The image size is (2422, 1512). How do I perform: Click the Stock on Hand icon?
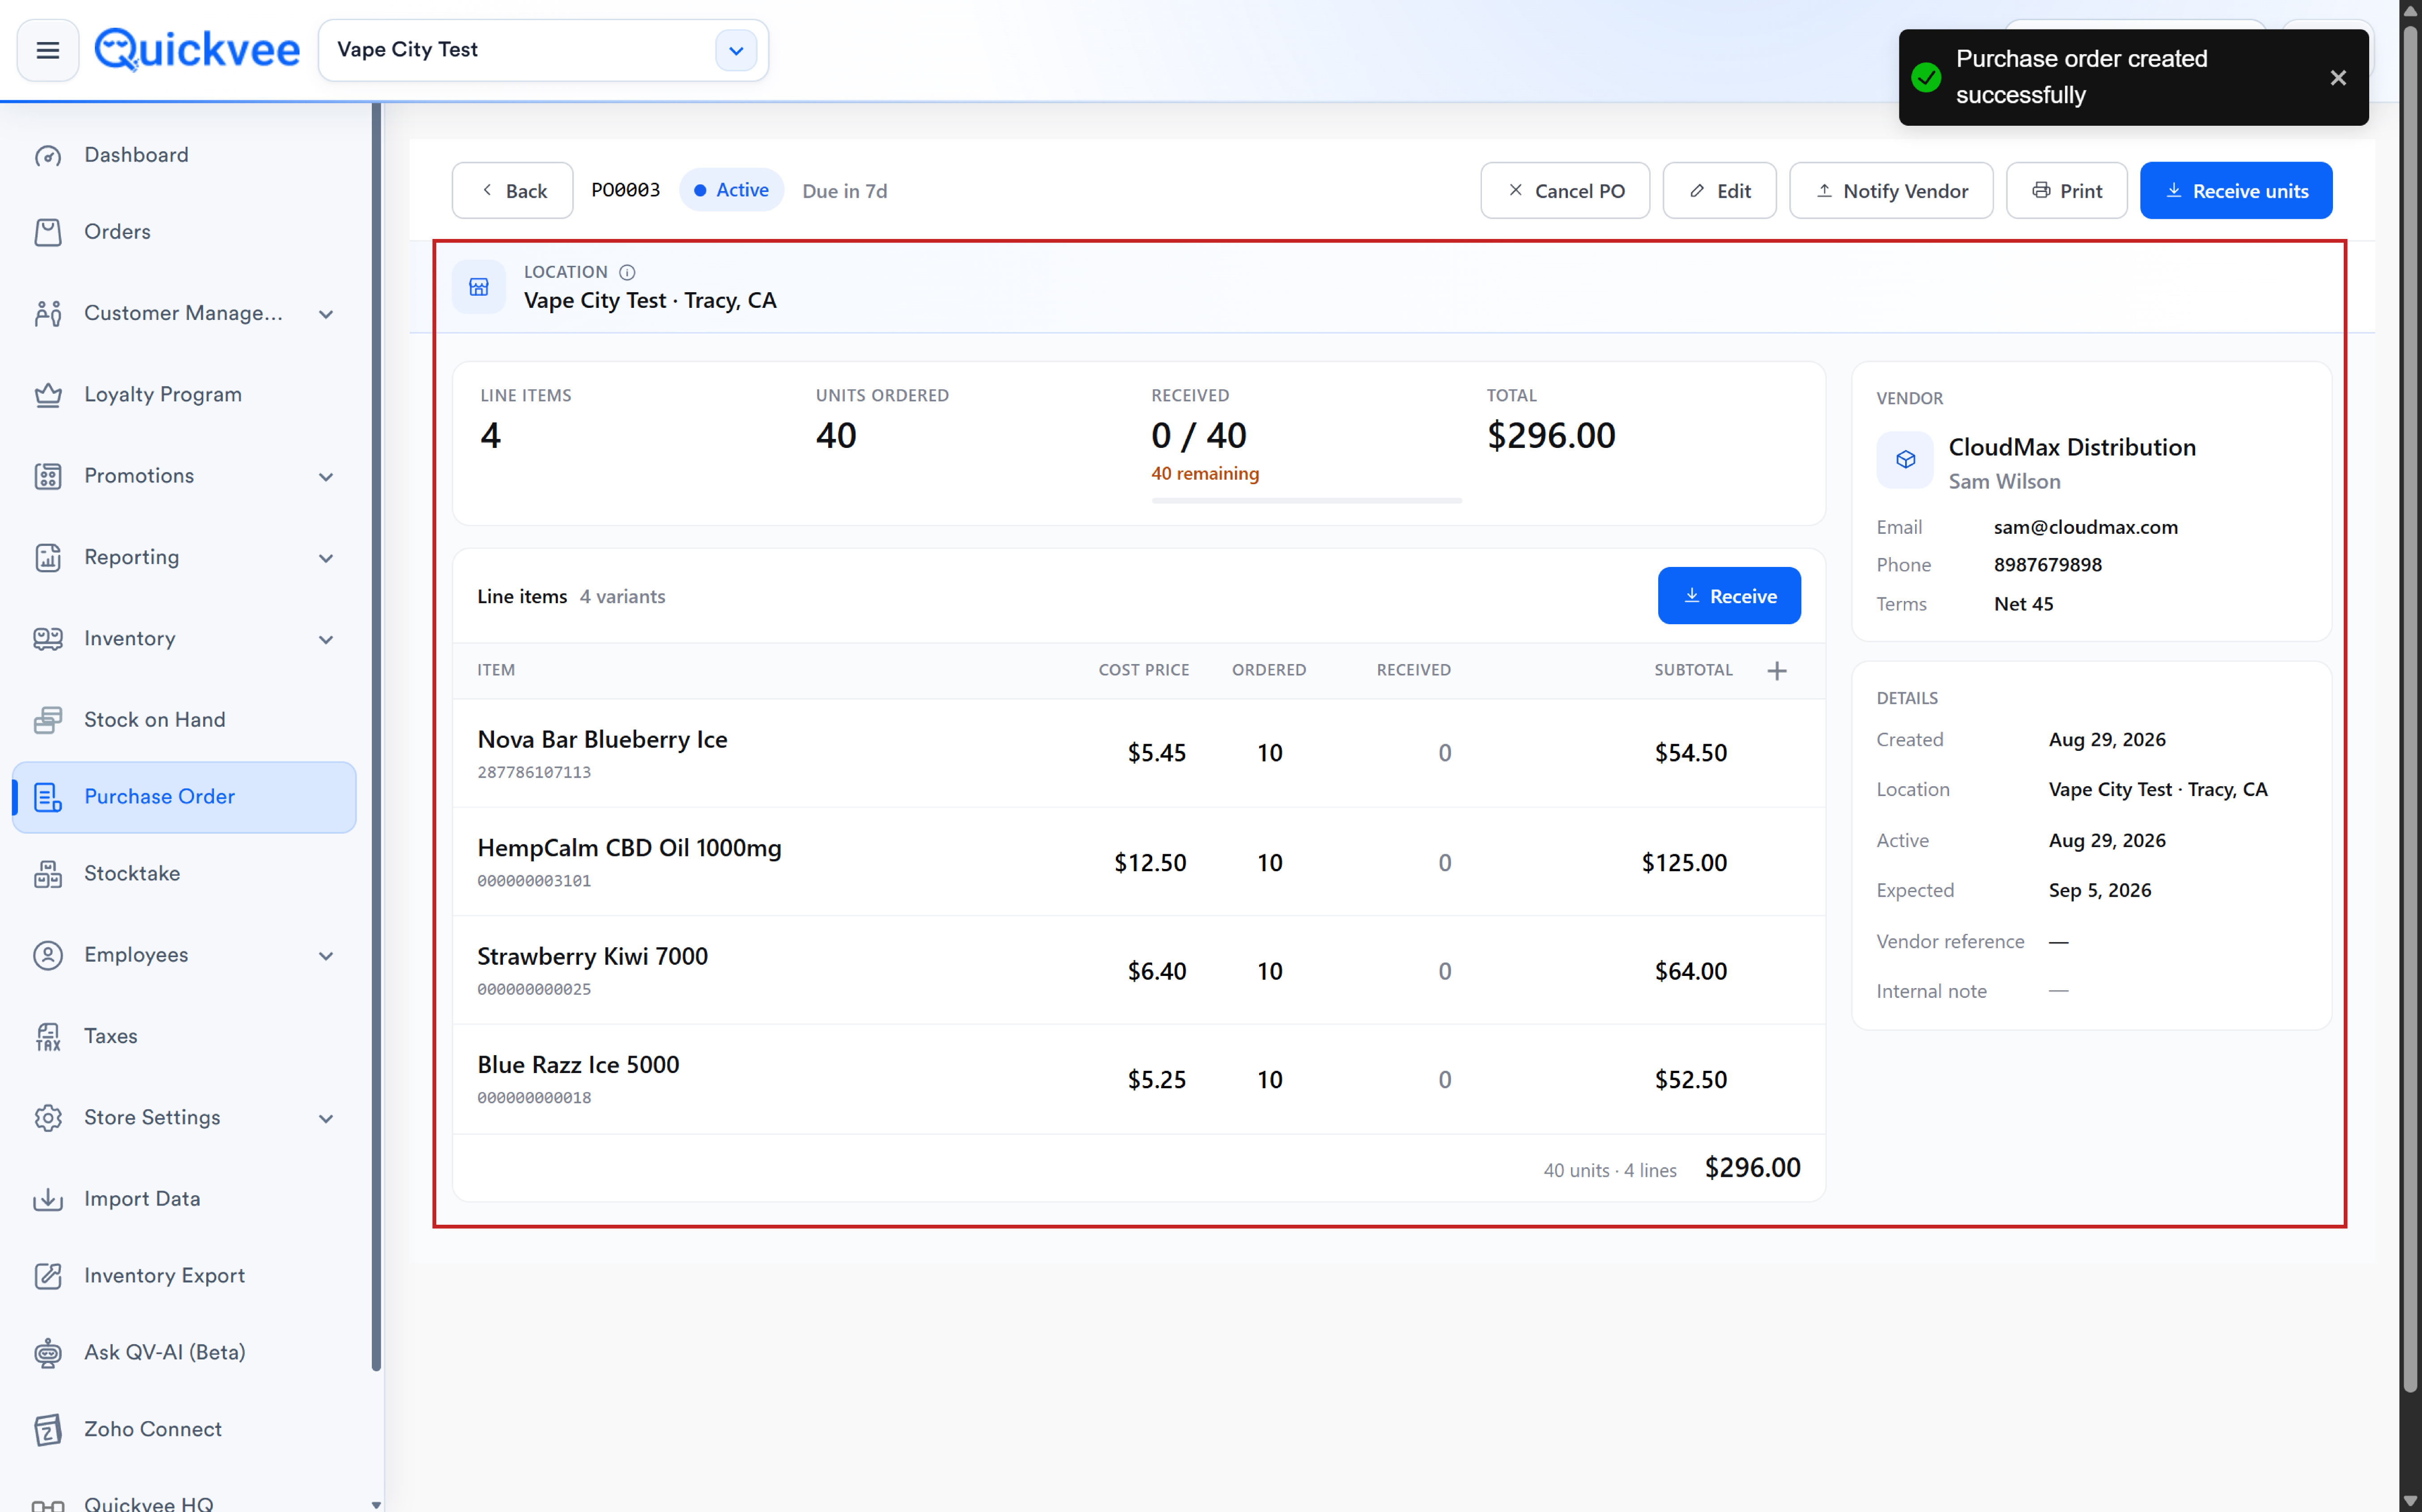click(x=48, y=720)
